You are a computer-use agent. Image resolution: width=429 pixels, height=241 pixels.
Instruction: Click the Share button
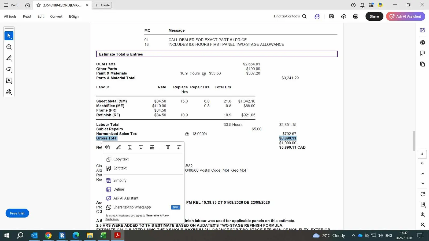point(374,16)
